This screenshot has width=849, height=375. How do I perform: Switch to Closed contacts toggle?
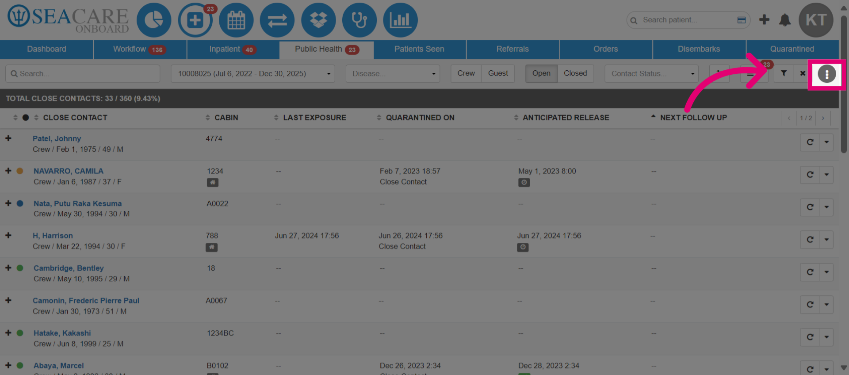pos(575,73)
